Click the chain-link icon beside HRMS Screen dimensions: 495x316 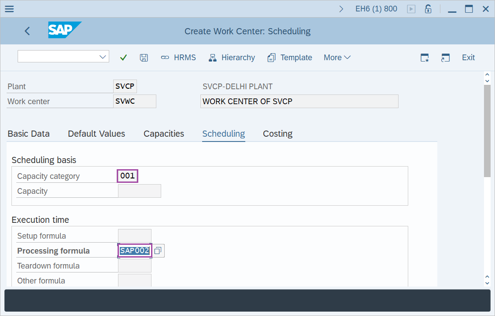(x=165, y=57)
